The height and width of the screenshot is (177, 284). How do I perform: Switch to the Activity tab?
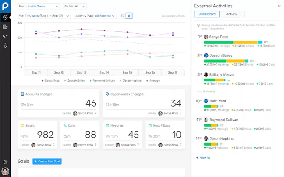(232, 14)
